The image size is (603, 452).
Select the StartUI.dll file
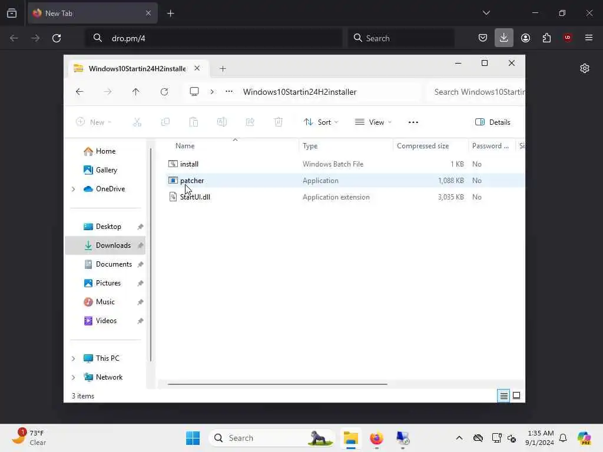click(195, 197)
